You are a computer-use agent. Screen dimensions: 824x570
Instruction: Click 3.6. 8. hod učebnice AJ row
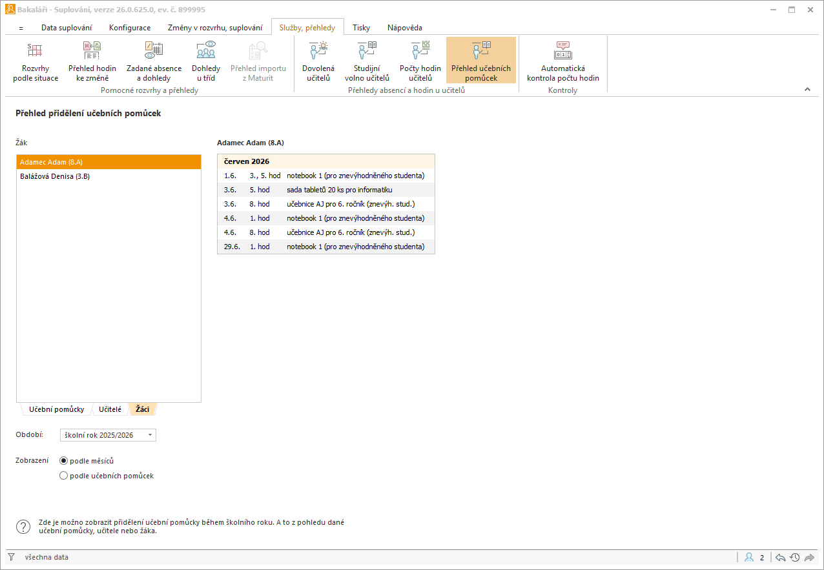[x=326, y=204]
